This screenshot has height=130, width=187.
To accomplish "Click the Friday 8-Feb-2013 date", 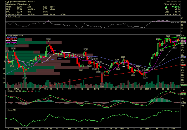I will click(x=172, y=4).
